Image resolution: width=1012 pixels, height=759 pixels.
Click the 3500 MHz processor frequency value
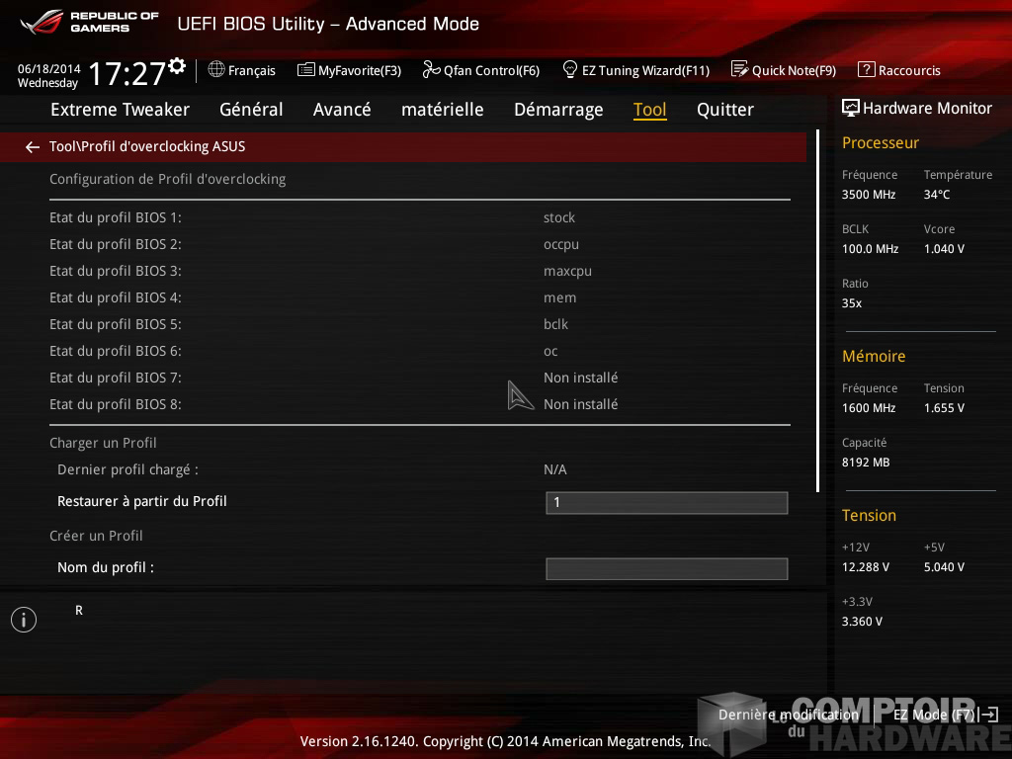[869, 195]
